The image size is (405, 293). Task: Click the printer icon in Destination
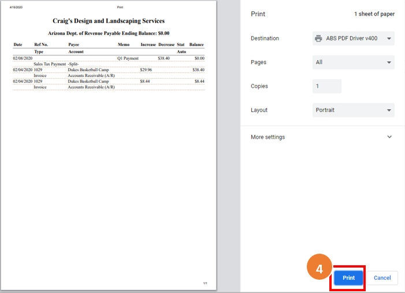coord(318,38)
